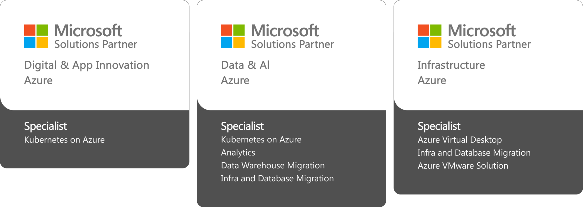Click the Infrastructure heading text
Screen dimensions: 583x216
pos(451,65)
